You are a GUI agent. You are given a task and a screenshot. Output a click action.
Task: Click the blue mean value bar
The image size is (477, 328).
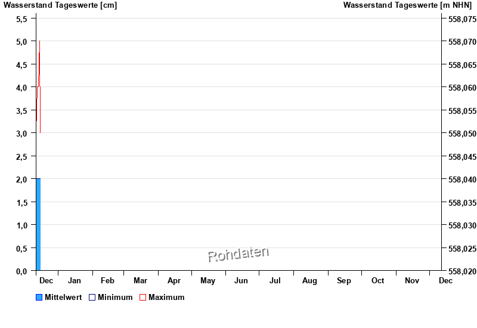click(38, 224)
